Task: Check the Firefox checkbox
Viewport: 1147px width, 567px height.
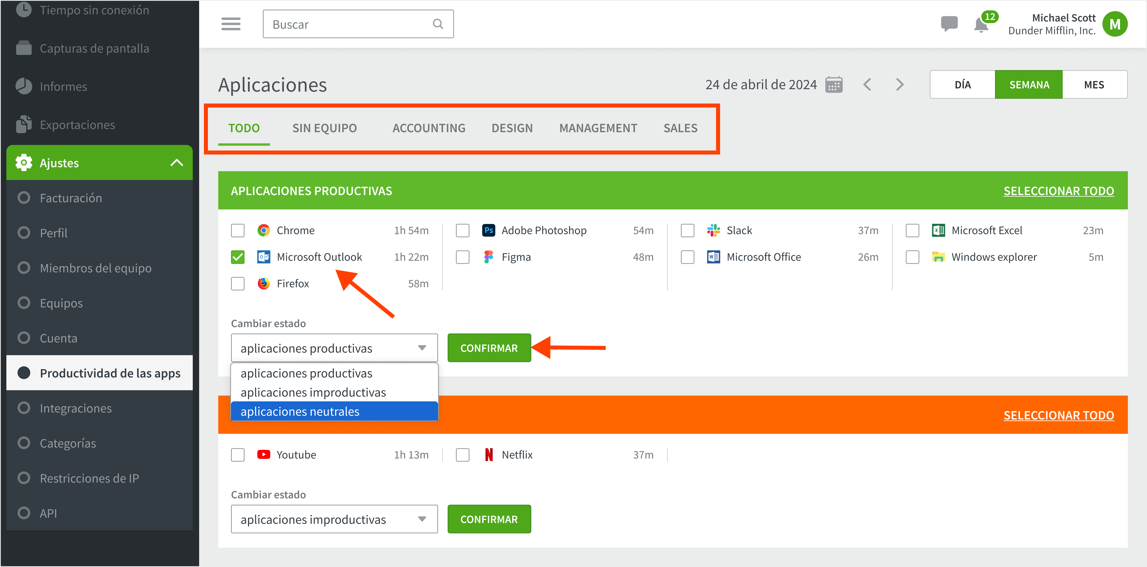Action: (238, 283)
